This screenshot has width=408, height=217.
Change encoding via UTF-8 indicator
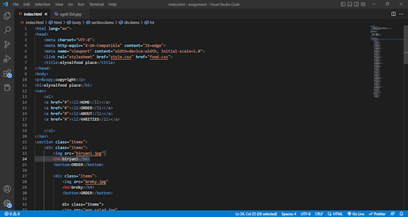pos(306,214)
